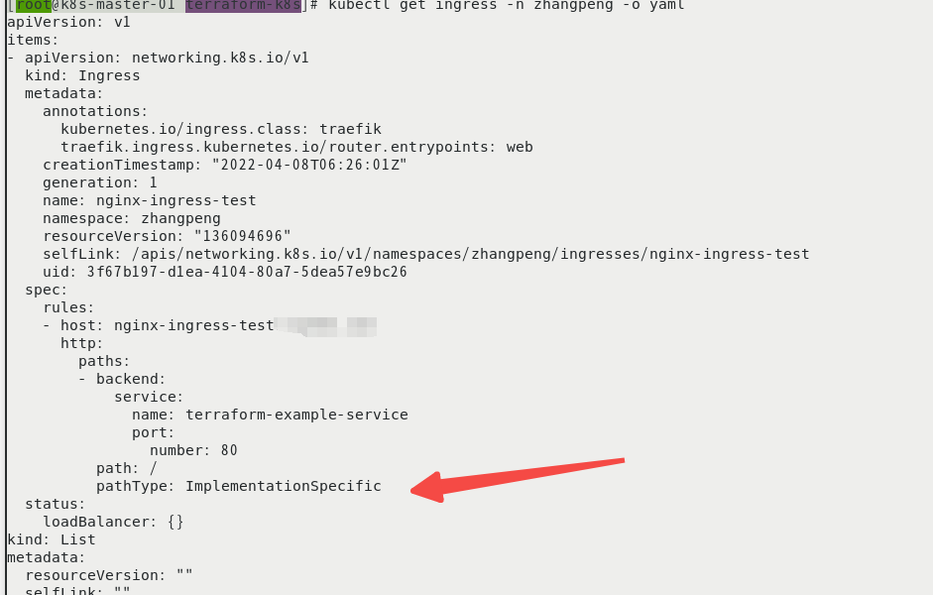Click the red arrow annotation

(x=517, y=480)
